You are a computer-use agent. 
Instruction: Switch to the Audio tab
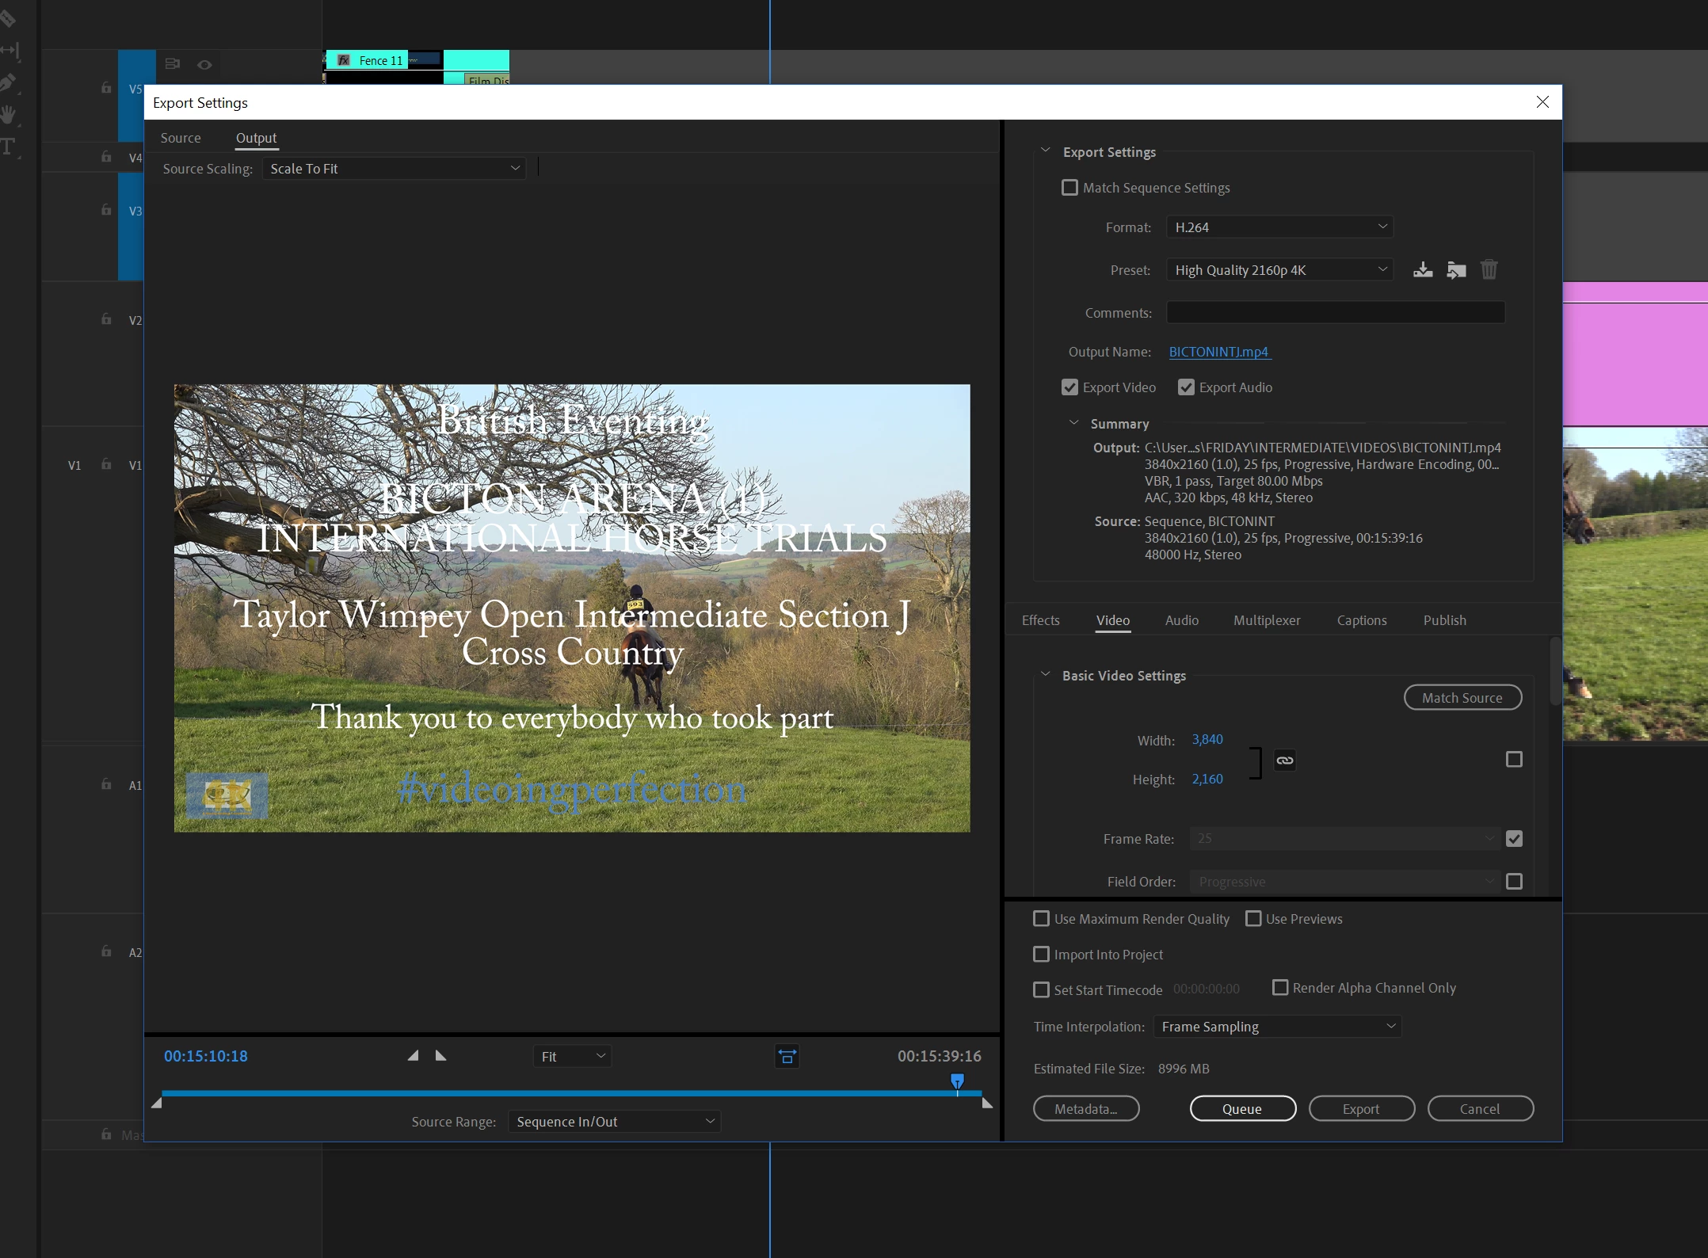coord(1181,620)
